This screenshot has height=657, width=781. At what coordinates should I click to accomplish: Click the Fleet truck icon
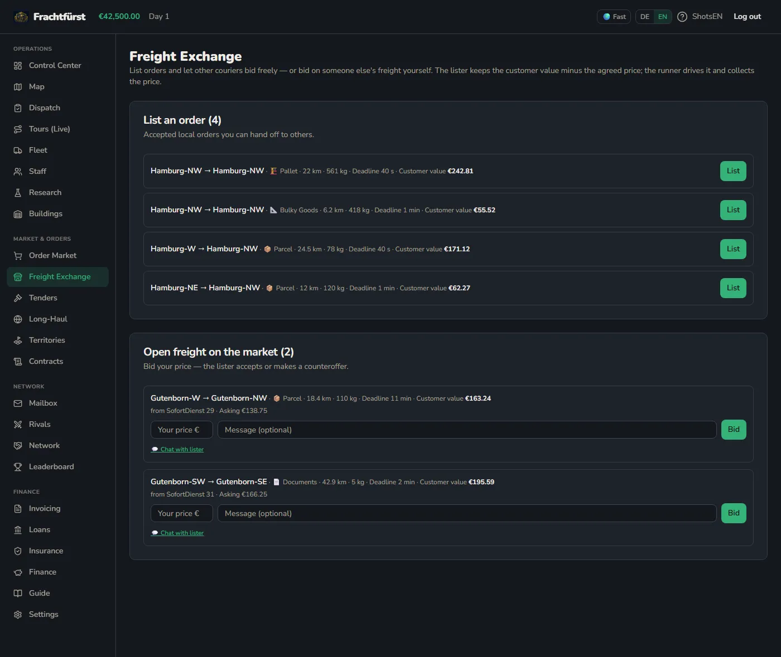point(18,150)
